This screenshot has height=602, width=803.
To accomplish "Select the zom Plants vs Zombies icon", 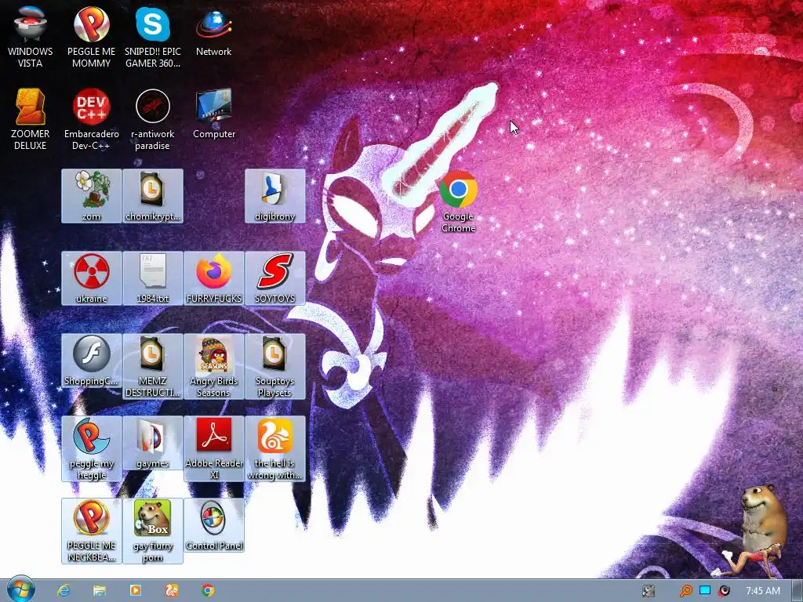I will (x=91, y=196).
